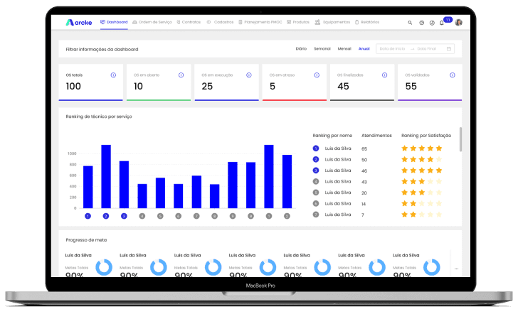Click info icon on OS em atraso card
Screen dimensions: 518x314
click(317, 75)
